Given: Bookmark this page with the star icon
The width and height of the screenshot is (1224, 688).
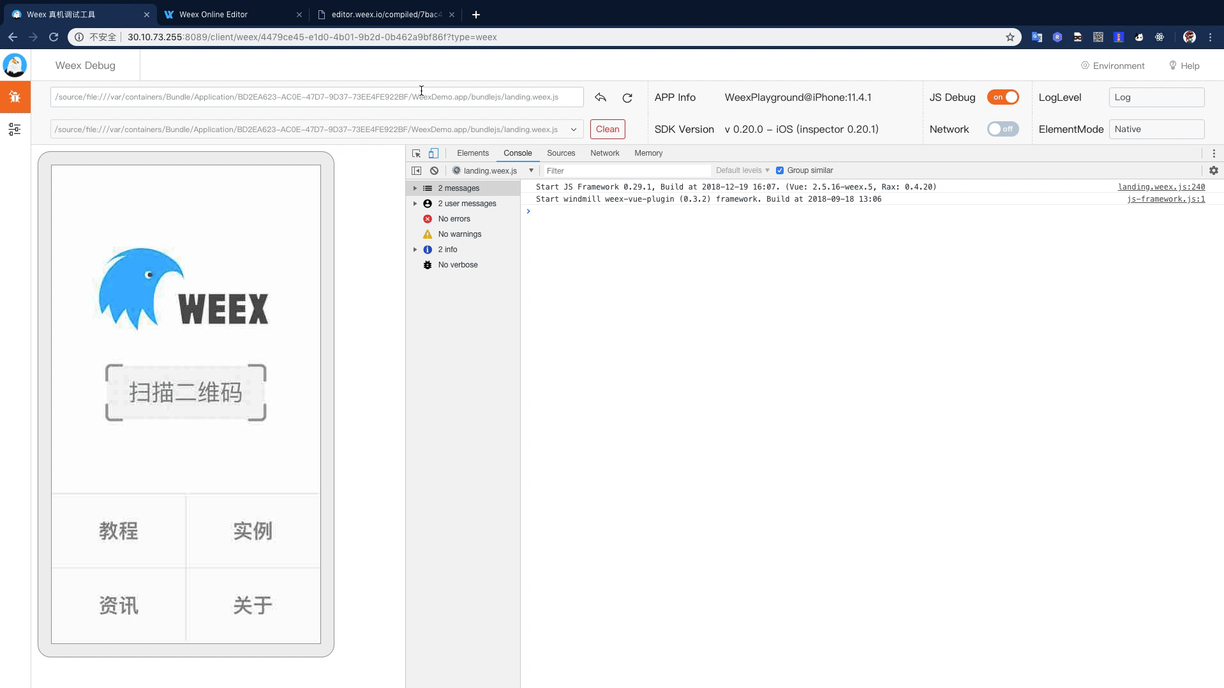Looking at the screenshot, I should 1010,37.
